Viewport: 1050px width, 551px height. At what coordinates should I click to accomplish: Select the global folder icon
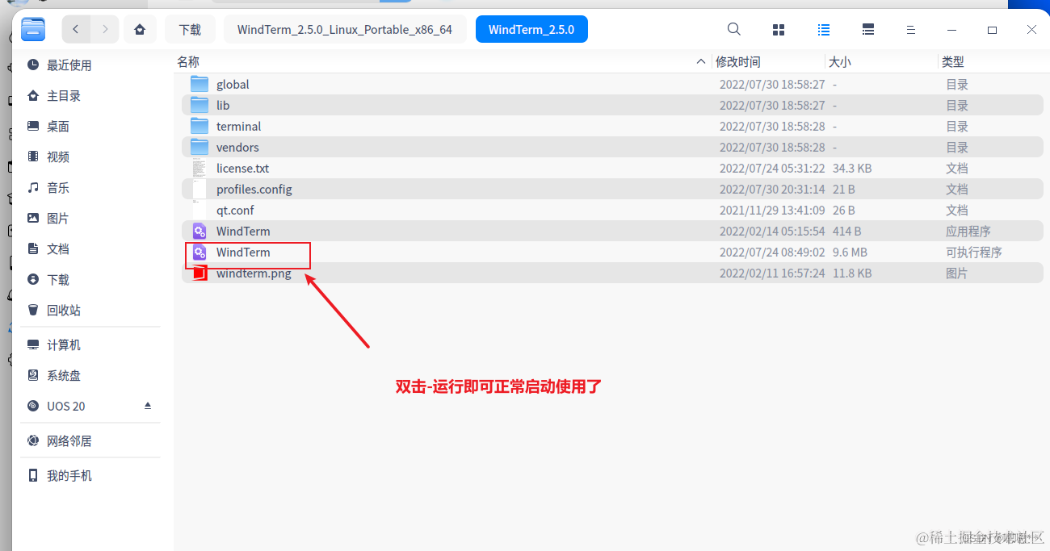[199, 84]
